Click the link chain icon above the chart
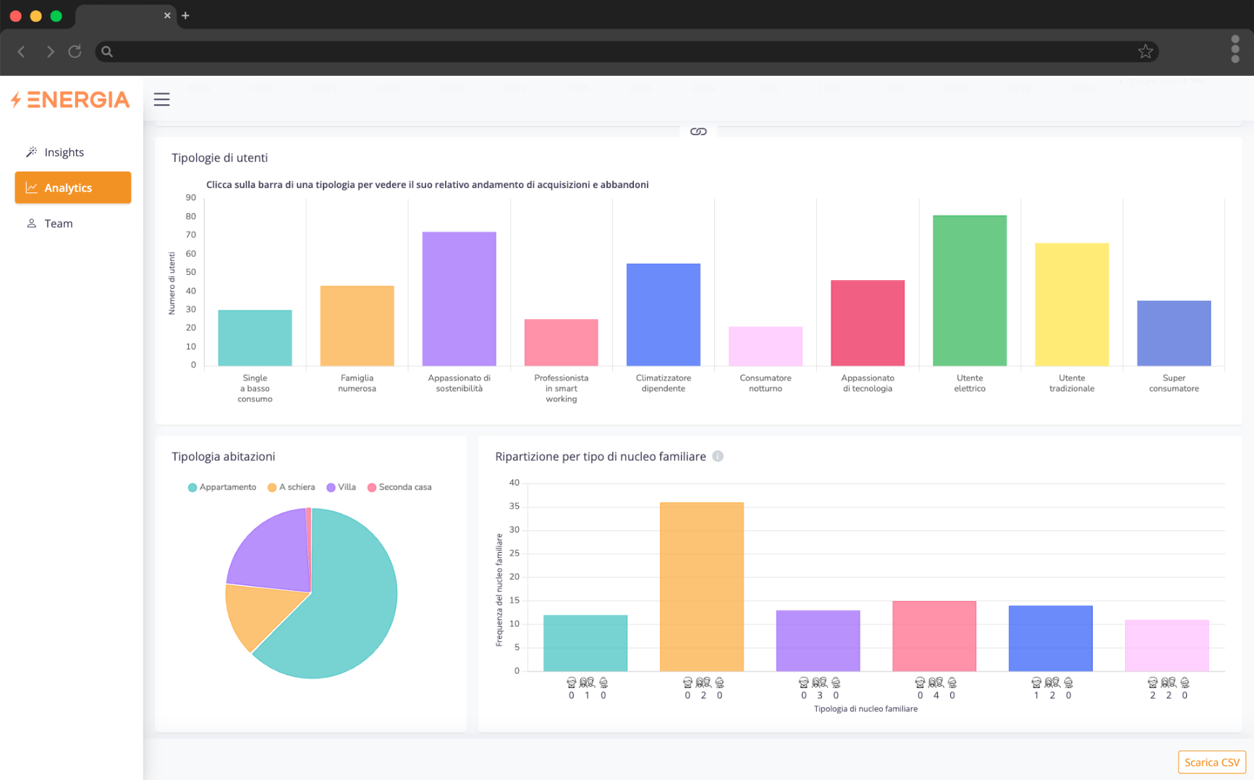This screenshot has width=1254, height=780. click(x=698, y=132)
